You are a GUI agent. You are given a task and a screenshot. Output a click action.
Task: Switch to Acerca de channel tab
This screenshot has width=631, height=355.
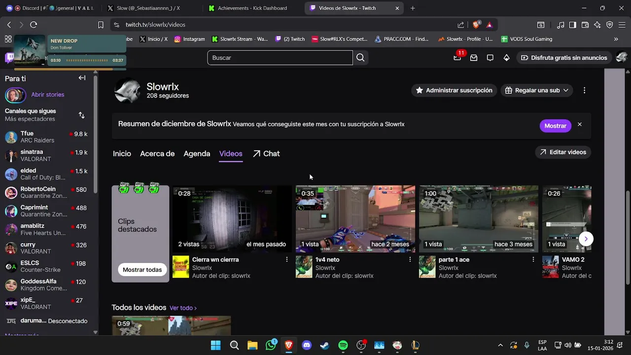point(157,153)
